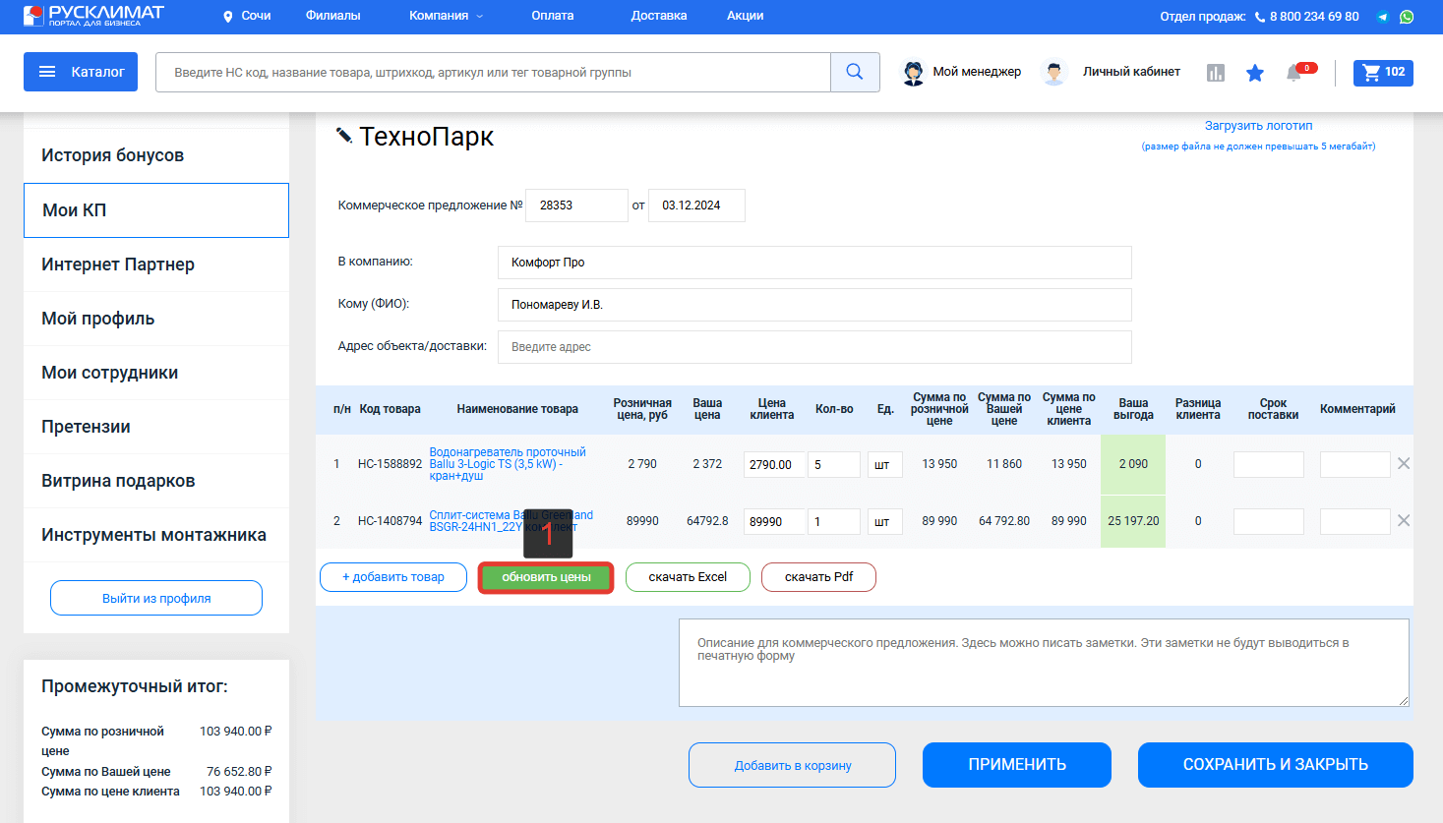Click обновить цены button
The height and width of the screenshot is (823, 1443).
point(546,577)
